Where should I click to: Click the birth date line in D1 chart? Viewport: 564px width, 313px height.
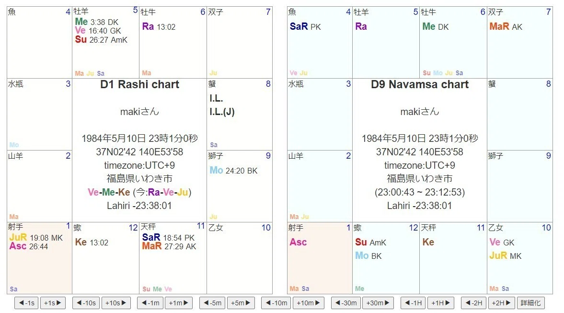(x=139, y=139)
